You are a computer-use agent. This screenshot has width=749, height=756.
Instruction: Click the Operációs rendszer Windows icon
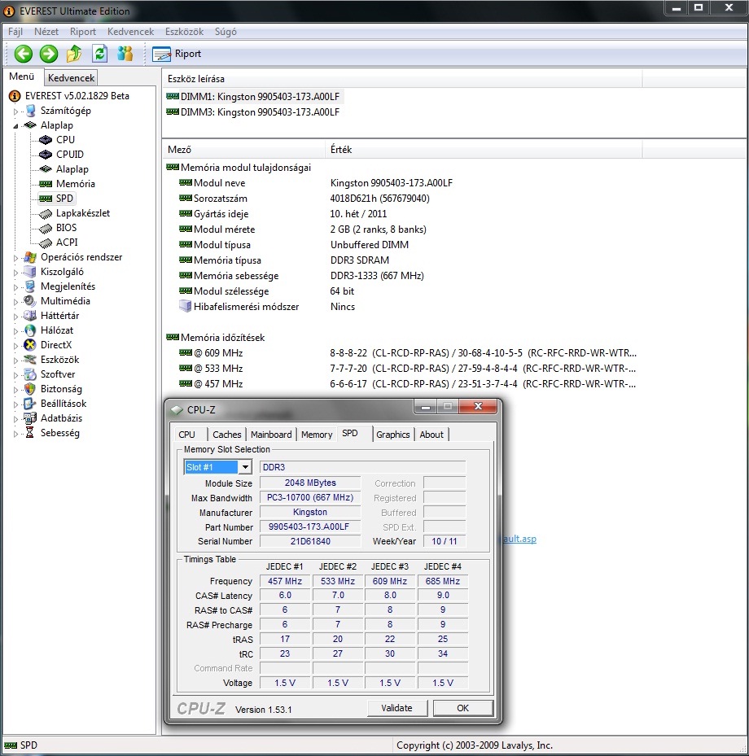[30, 257]
